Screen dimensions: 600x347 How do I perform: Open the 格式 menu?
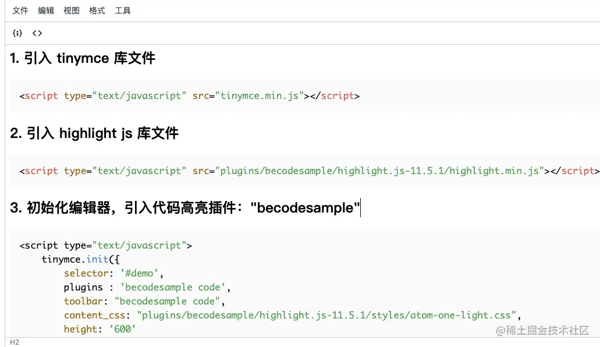click(x=97, y=10)
